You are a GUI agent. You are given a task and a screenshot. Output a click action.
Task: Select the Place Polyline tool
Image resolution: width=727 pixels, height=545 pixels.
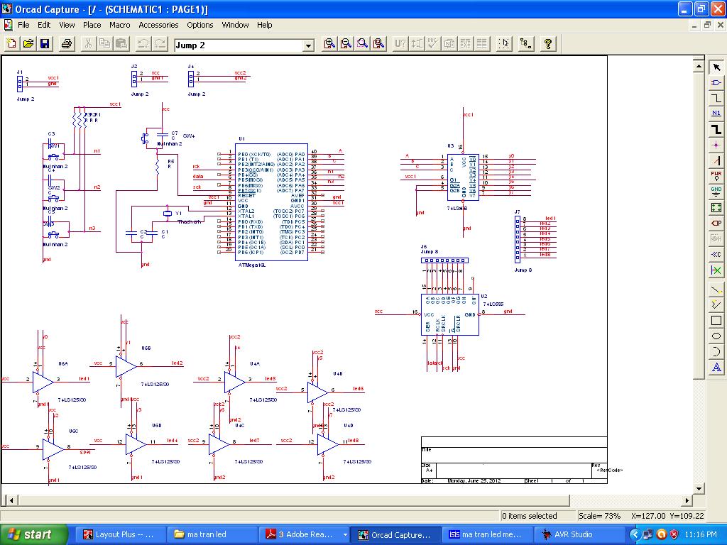(716, 305)
